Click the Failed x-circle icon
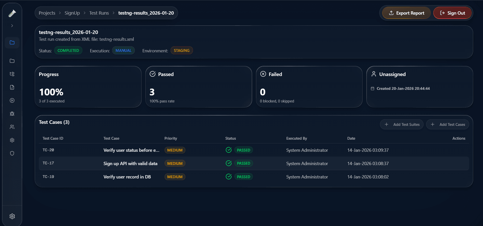This screenshot has height=226, width=483. (263, 74)
